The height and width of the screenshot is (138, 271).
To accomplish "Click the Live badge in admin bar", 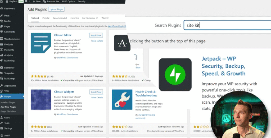I will pyautogui.click(x=21, y=1).
